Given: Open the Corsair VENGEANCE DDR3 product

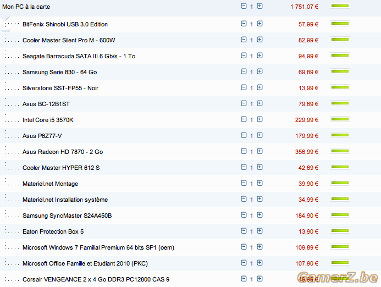Looking at the screenshot, I should (x=96, y=279).
